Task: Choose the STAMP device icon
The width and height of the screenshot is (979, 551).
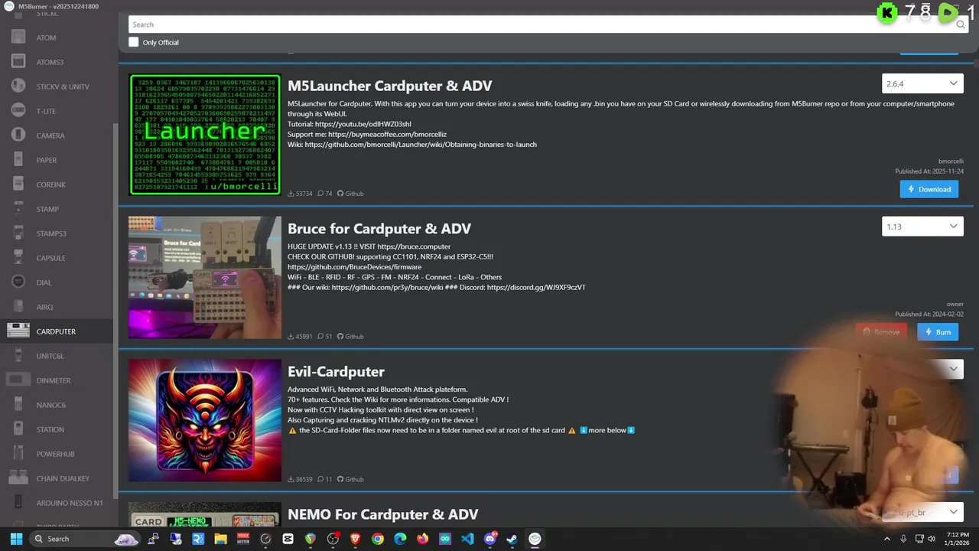Action: click(18, 209)
